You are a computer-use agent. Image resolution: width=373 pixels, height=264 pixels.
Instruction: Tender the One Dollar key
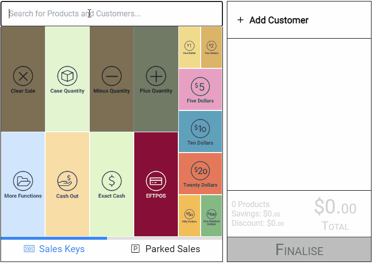pyautogui.click(x=189, y=48)
